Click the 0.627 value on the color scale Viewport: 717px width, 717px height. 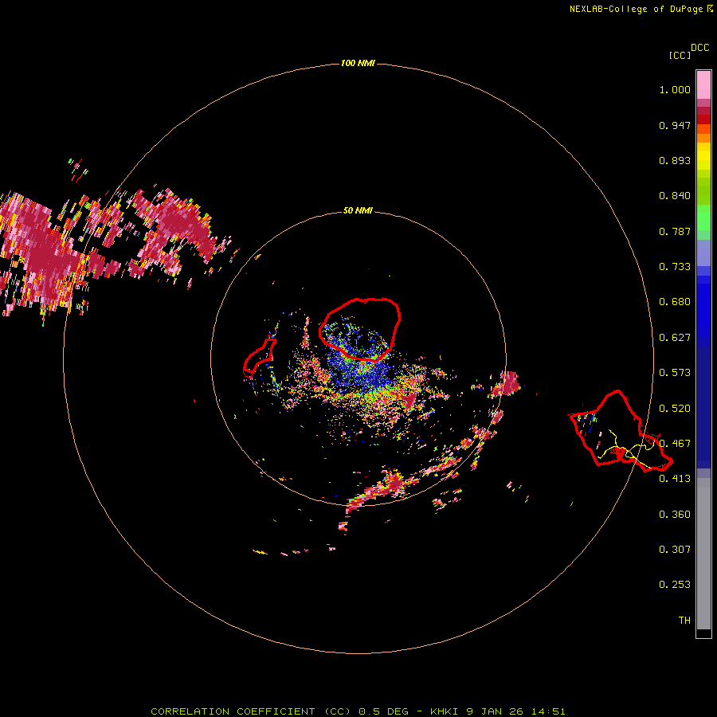tap(675, 338)
